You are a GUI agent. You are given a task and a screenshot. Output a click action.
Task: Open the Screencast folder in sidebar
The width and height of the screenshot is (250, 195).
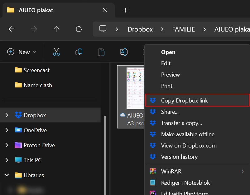(36, 70)
